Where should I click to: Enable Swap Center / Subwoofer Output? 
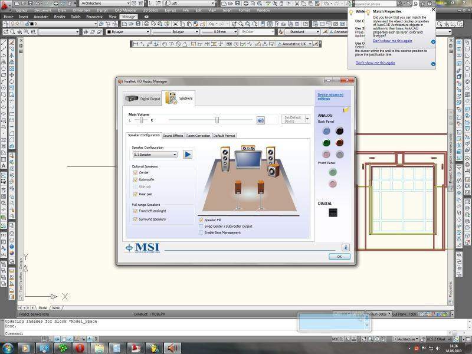(x=201, y=226)
